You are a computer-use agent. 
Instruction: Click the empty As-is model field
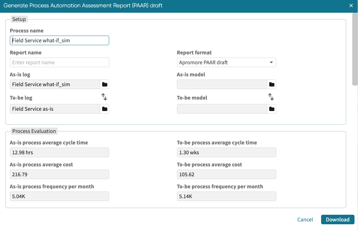(x=221, y=84)
